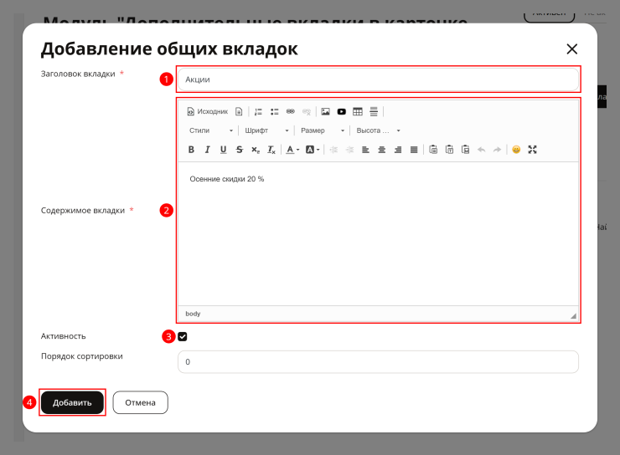Justify the text

tap(414, 150)
